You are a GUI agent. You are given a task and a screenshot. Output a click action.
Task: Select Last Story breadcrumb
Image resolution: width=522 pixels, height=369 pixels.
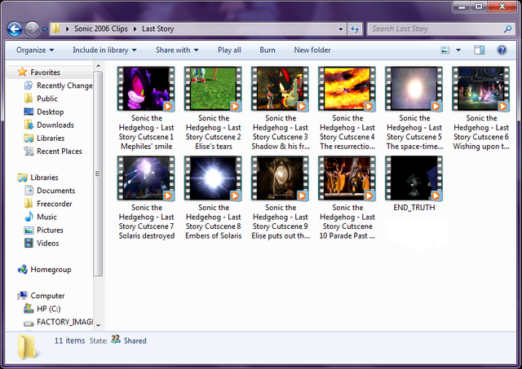click(157, 29)
